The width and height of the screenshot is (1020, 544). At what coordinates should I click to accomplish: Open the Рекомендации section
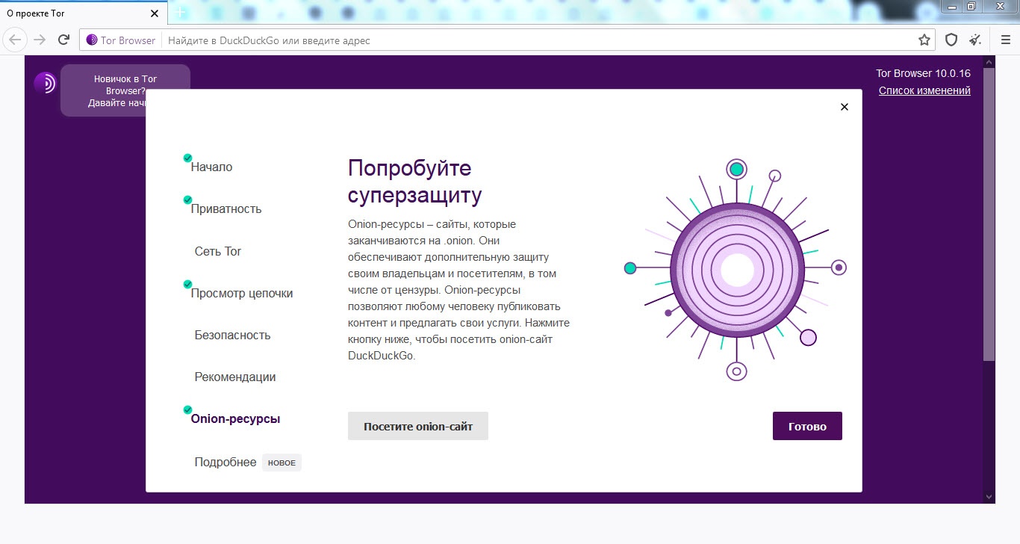235,377
